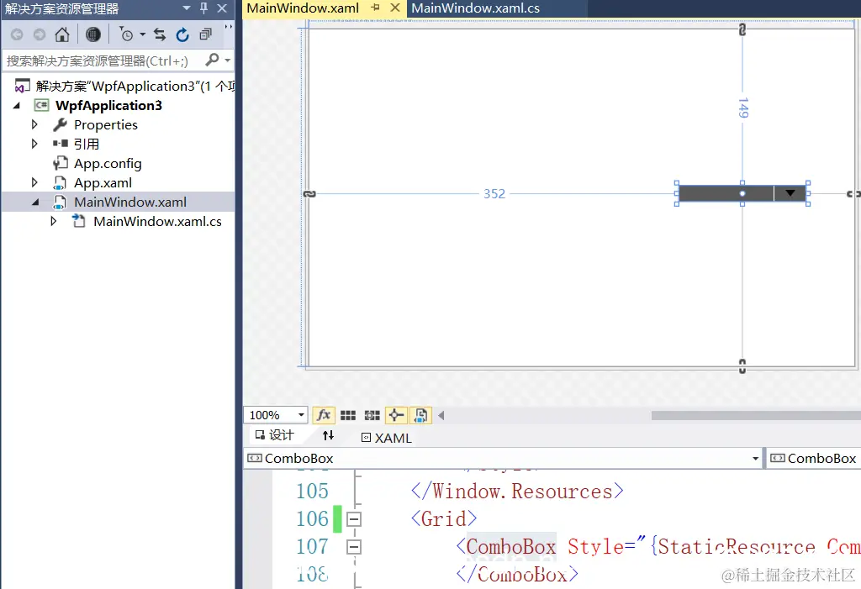
Task: Collapse the ComboBox code block at line 107
Action: coord(354,547)
